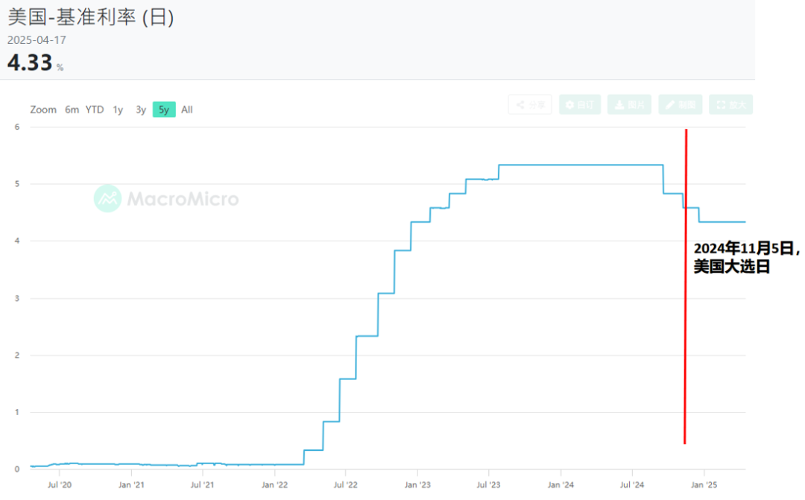Click the Jul '22 x-axis date label
This screenshot has height=500, width=805.
point(346,484)
